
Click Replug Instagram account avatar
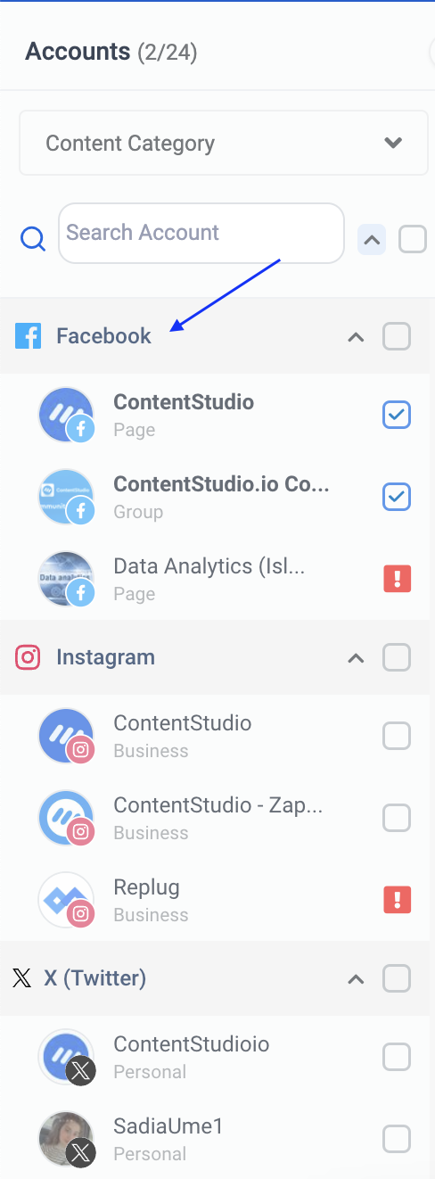pyautogui.click(x=67, y=900)
